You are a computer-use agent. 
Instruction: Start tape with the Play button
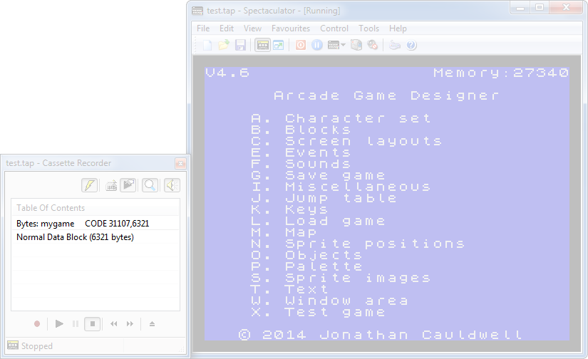pos(59,324)
